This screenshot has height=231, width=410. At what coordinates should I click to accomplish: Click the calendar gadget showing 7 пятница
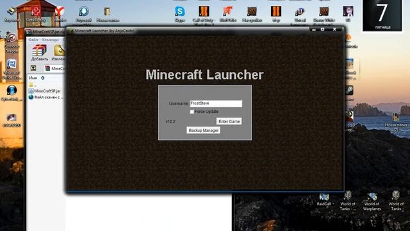(382, 15)
